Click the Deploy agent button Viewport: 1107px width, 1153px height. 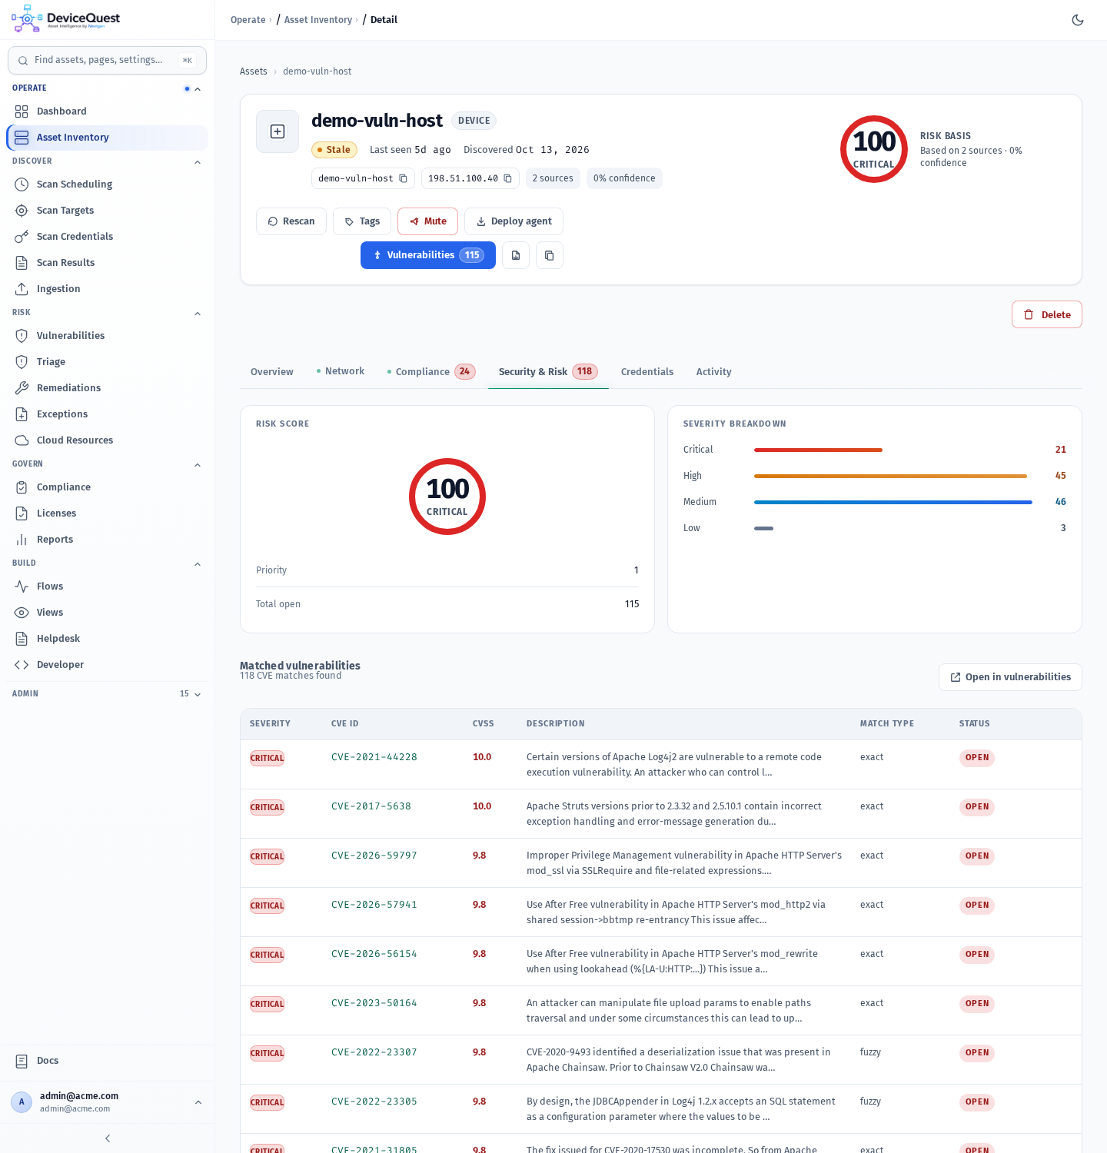coord(514,221)
